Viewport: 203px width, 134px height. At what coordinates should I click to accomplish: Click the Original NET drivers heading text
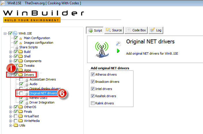[150, 42]
